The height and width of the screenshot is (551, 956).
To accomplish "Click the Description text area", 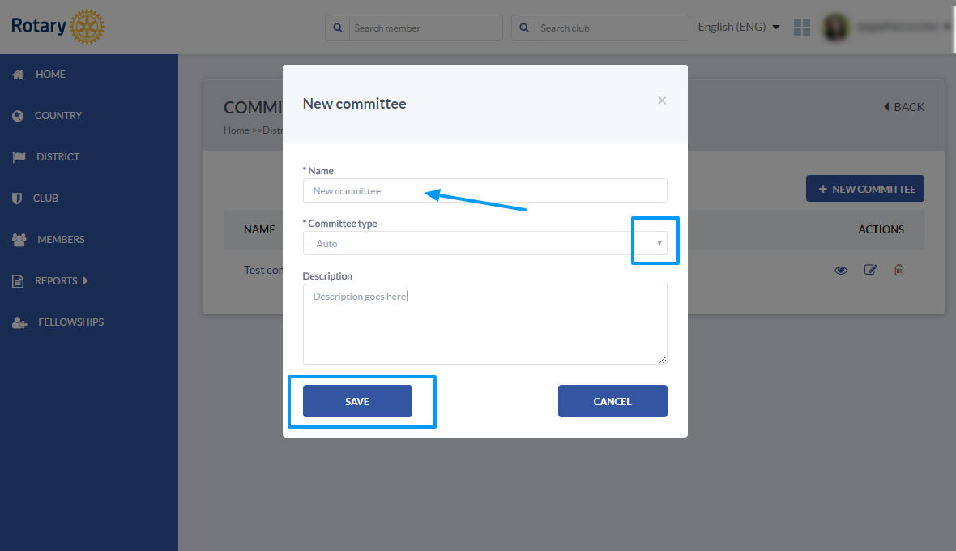I will click(484, 324).
